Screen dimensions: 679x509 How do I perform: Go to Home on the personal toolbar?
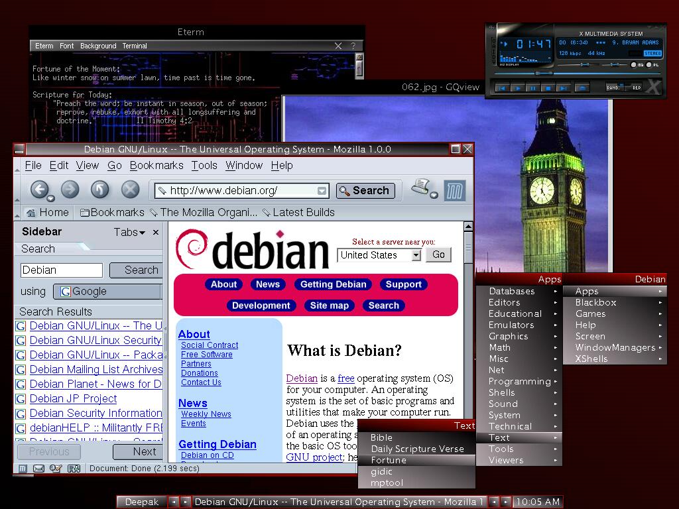48,213
